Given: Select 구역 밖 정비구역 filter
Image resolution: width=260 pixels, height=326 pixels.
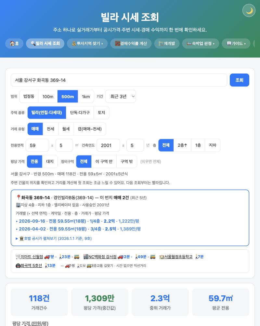Looking at the screenshot, I should 126,161.
